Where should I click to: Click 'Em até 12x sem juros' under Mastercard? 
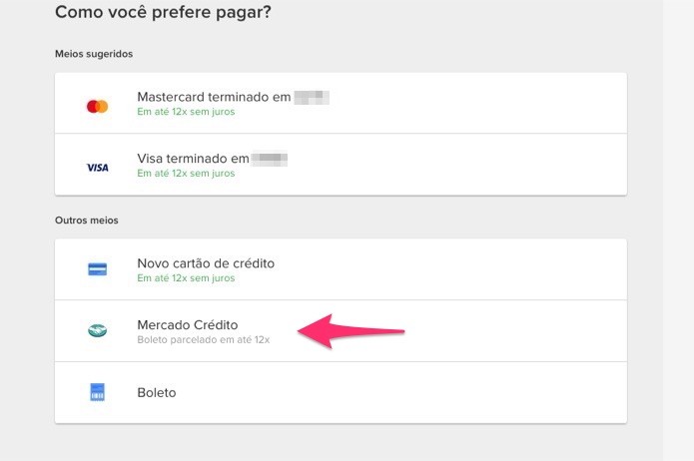(186, 112)
